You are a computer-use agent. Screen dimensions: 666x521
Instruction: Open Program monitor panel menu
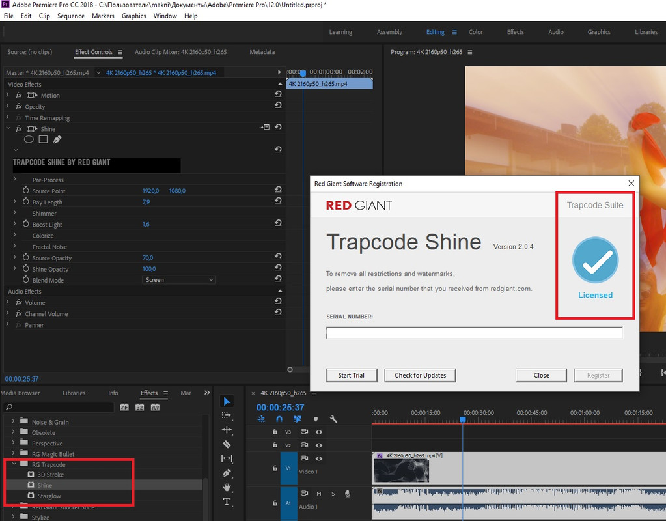470,52
